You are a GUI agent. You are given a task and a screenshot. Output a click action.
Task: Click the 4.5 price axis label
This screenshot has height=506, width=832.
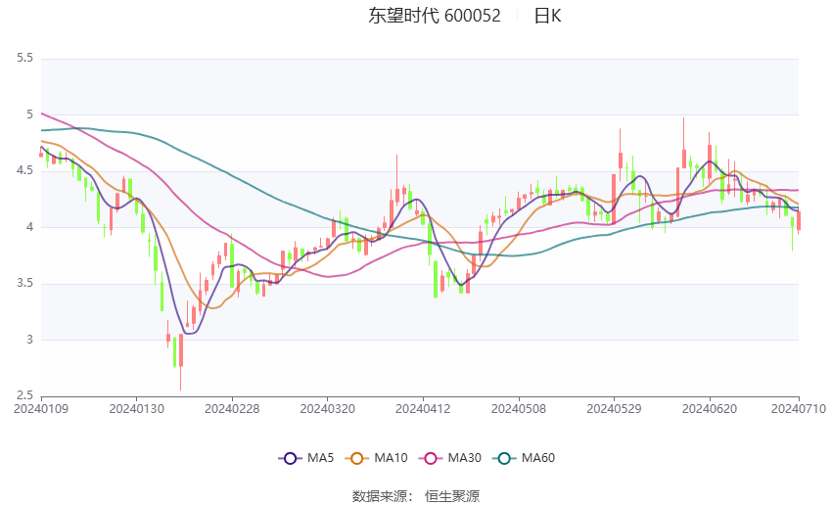point(24,171)
